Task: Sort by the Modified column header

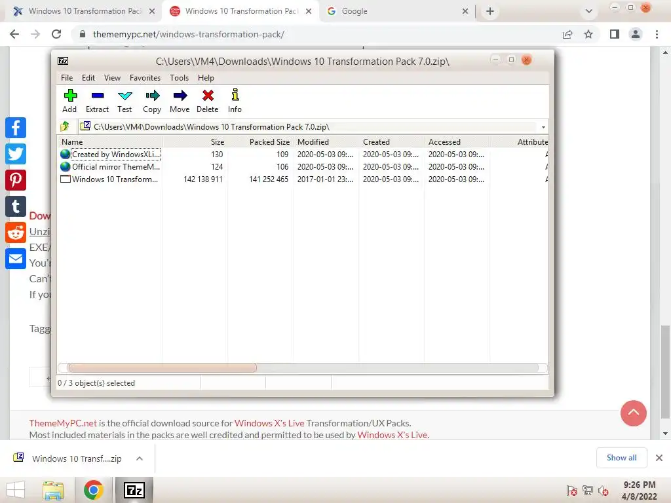Action: tap(326, 142)
